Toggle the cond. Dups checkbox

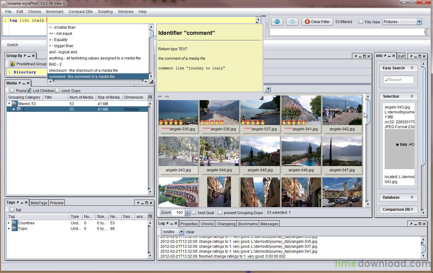[57, 90]
